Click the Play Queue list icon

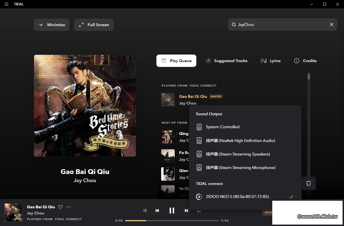pyautogui.click(x=164, y=61)
